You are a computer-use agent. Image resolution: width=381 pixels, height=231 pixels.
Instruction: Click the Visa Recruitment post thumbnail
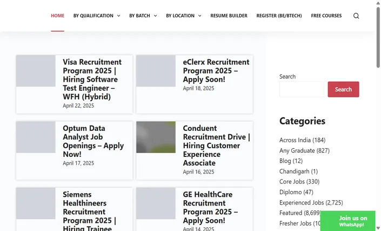tap(36, 71)
